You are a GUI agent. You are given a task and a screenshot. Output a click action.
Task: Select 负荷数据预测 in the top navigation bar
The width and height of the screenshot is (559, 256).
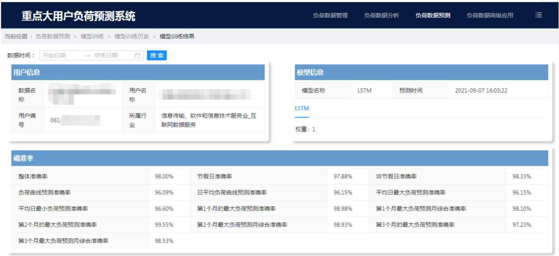433,15
